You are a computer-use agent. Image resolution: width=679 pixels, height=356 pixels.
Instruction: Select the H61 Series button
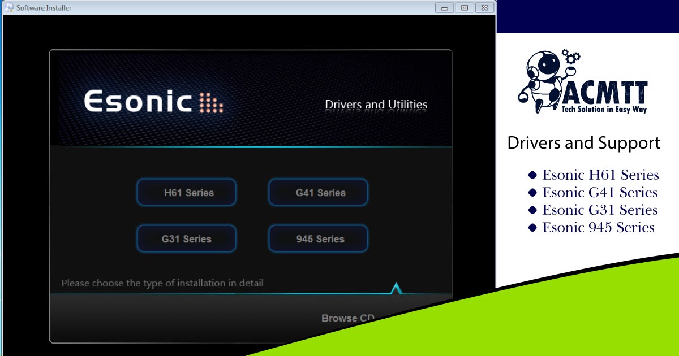pyautogui.click(x=187, y=193)
